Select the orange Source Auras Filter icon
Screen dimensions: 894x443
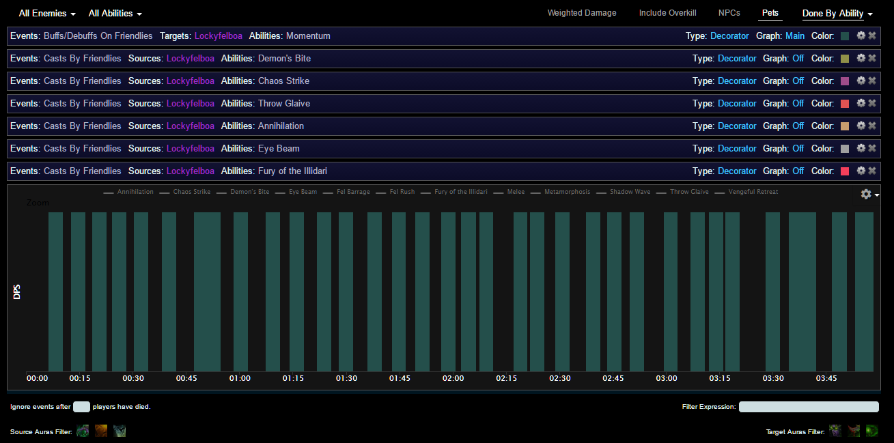click(x=101, y=431)
